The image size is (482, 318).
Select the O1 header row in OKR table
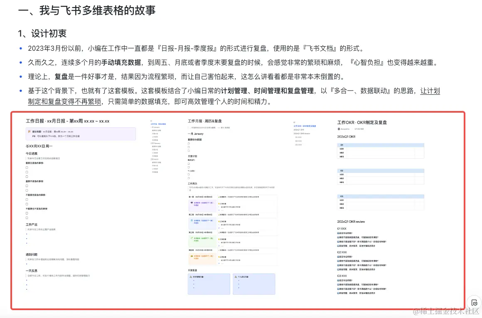click(381, 145)
